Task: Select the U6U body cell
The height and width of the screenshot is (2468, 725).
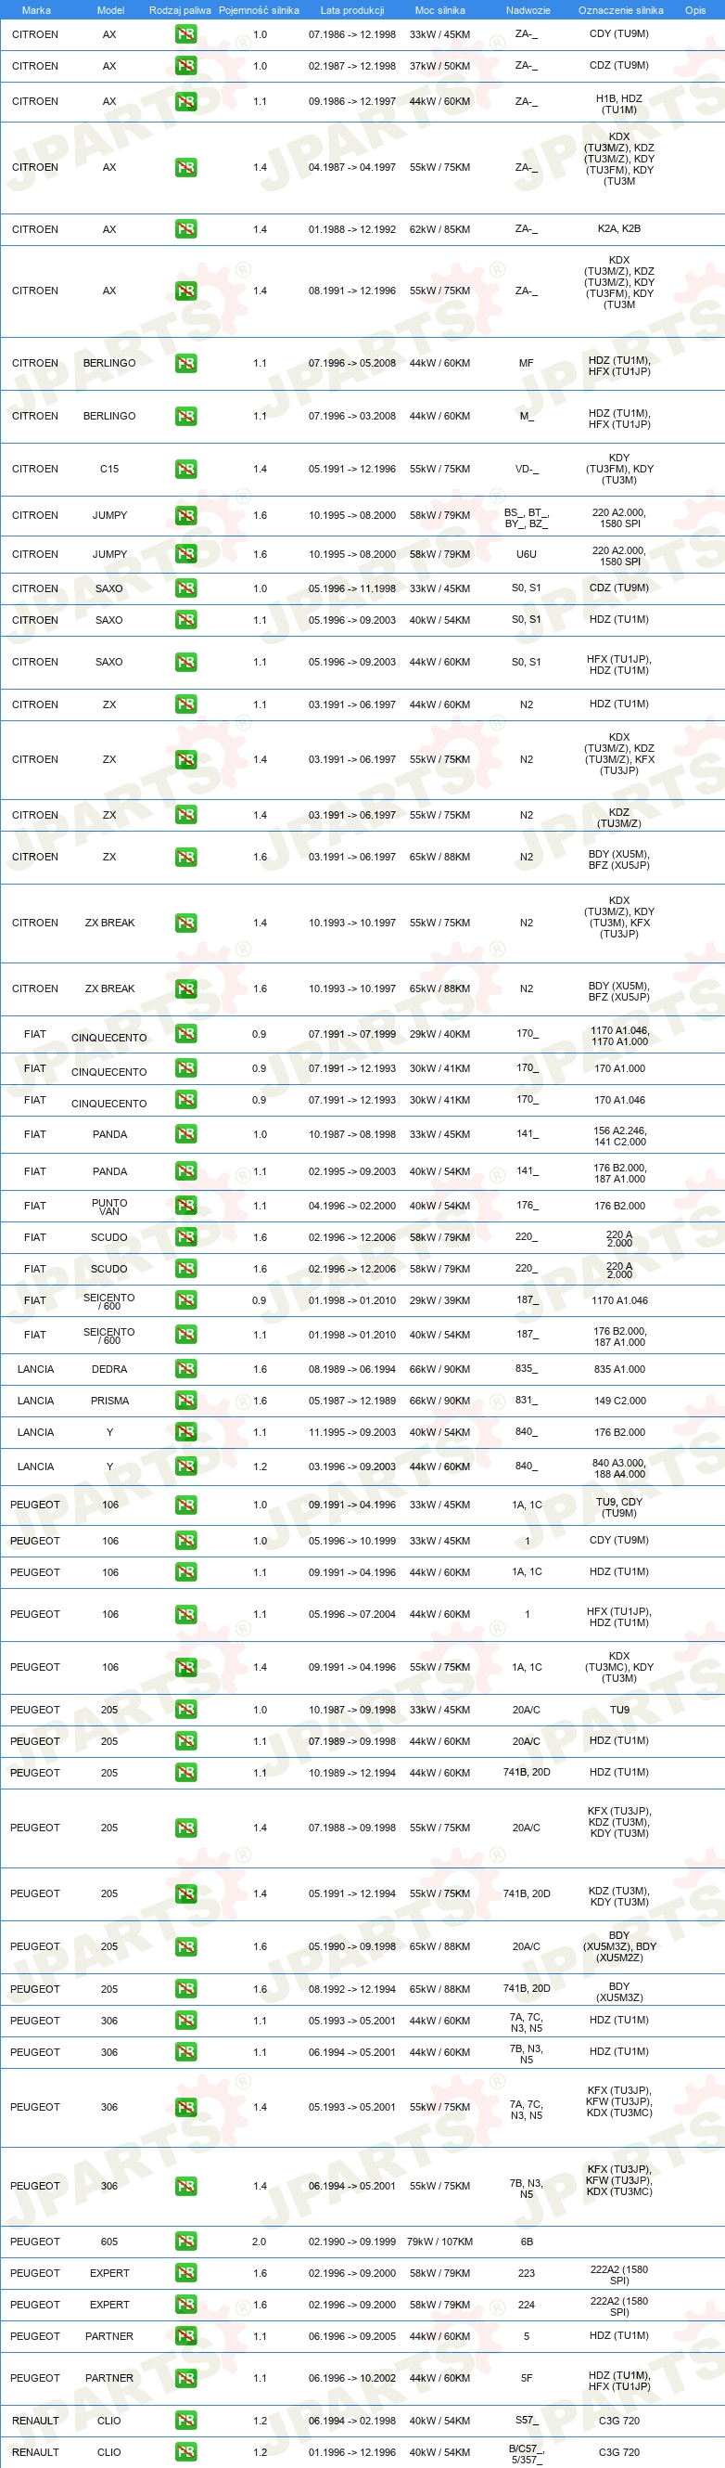Action: (527, 555)
